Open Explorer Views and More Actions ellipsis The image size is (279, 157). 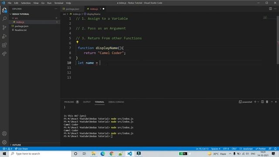click(x=56, y=9)
